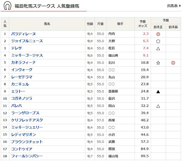Click the 鈴木正 predictor column header
Image resolution: width=182 pixels, height=161 pixels.
click(x=158, y=27)
